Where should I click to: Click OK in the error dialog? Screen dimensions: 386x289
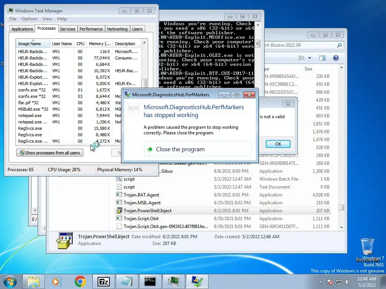[278, 144]
